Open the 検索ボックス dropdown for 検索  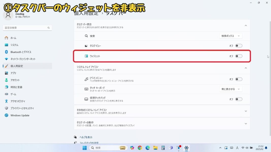(231, 36)
